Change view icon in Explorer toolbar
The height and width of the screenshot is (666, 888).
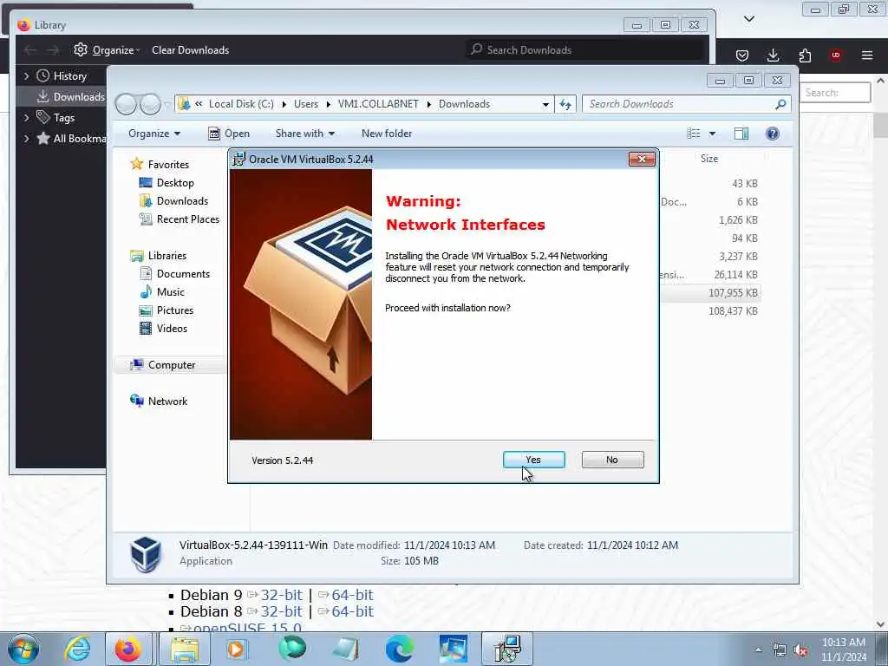coord(694,134)
